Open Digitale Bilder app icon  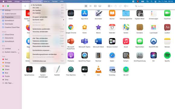click(x=140, y=13)
